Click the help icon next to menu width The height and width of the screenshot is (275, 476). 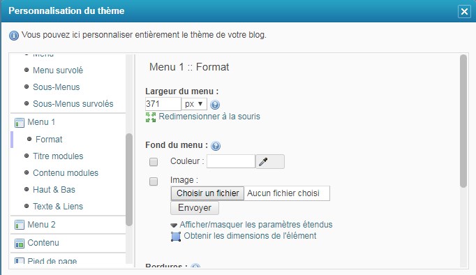pyautogui.click(x=215, y=105)
